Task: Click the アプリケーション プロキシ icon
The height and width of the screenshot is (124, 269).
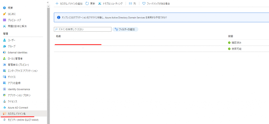Action: click(x=5, y=95)
